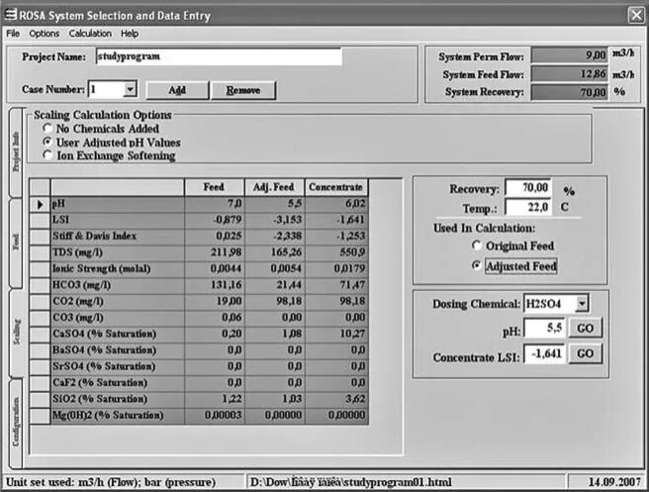649x492 pixels.
Task: Click the Remove case button
Action: (x=243, y=90)
